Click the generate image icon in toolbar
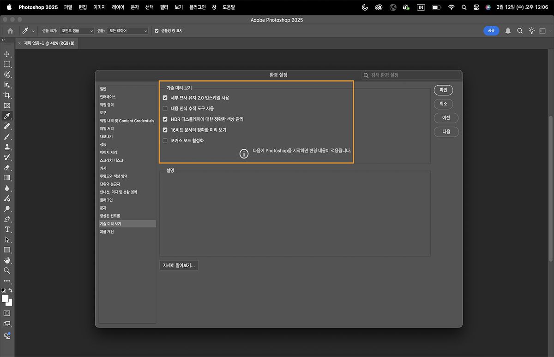The image size is (554, 357). click(x=7, y=335)
